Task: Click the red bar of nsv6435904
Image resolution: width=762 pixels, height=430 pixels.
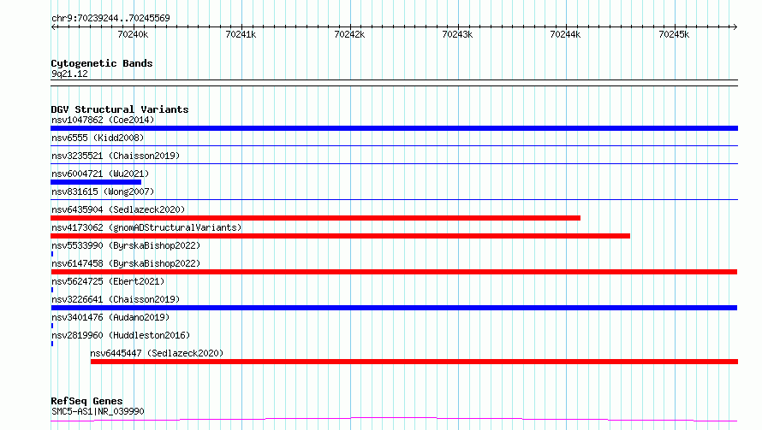Action: pyautogui.click(x=315, y=218)
